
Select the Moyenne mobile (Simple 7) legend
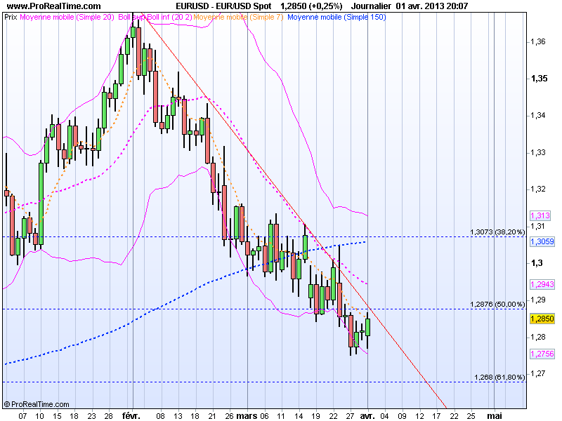point(238,17)
